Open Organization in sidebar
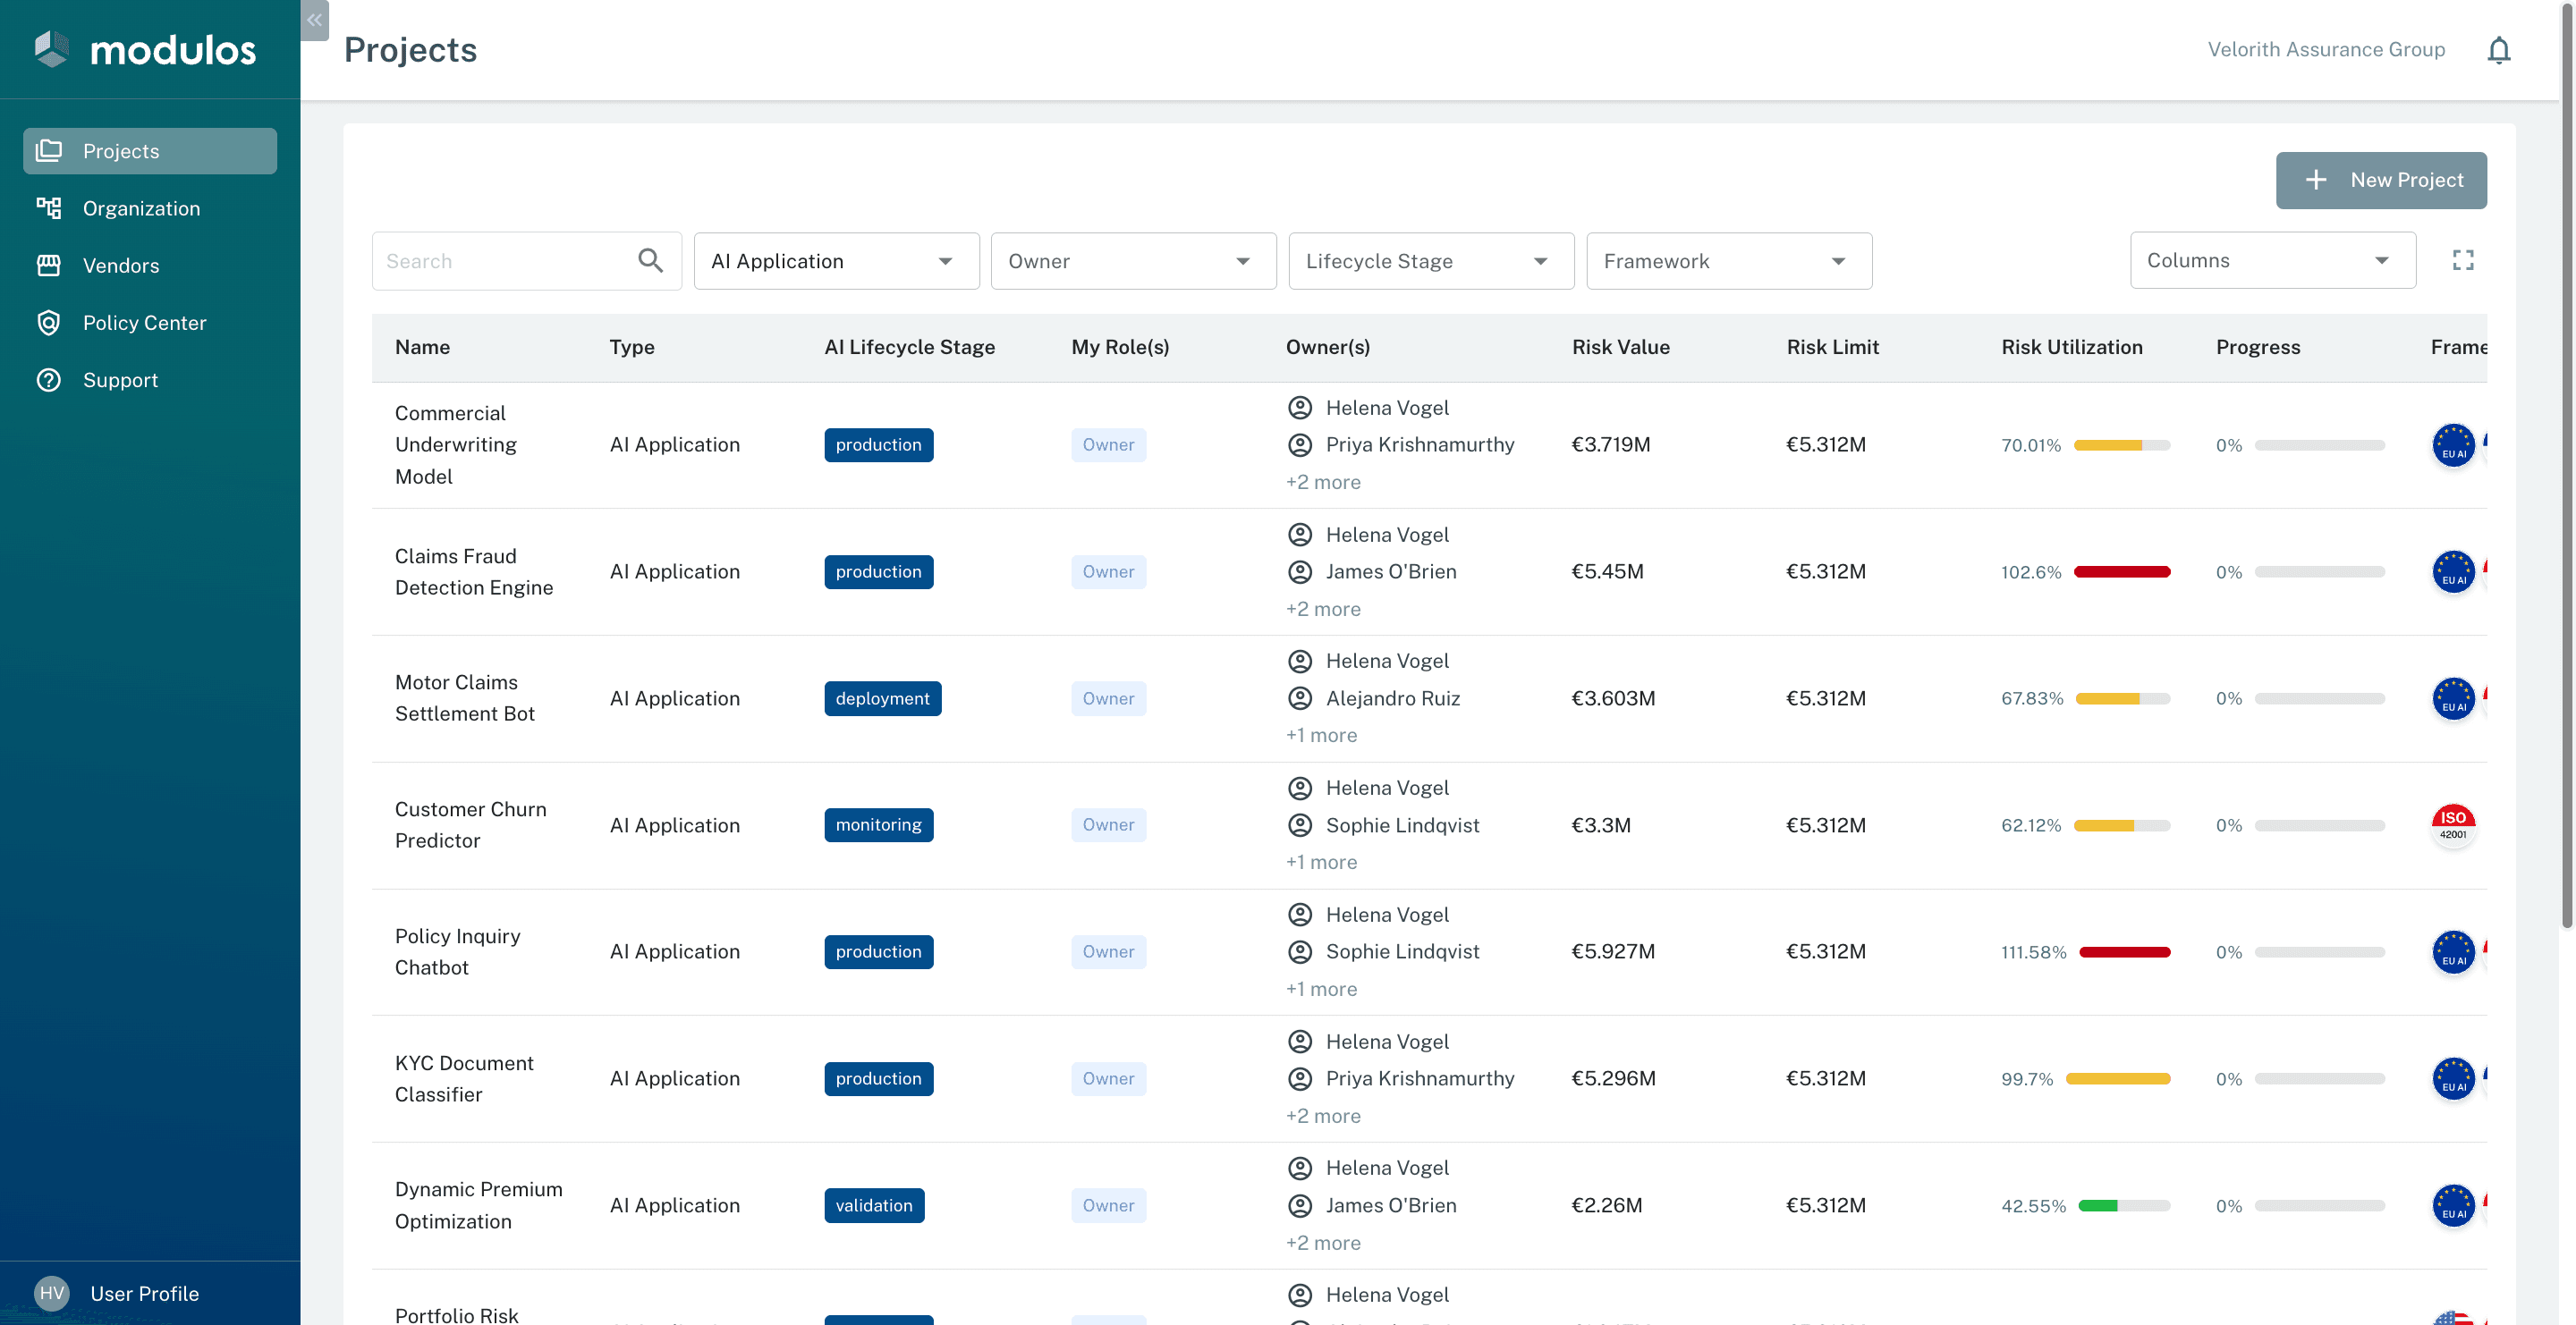The width and height of the screenshot is (2576, 1325). 150,207
